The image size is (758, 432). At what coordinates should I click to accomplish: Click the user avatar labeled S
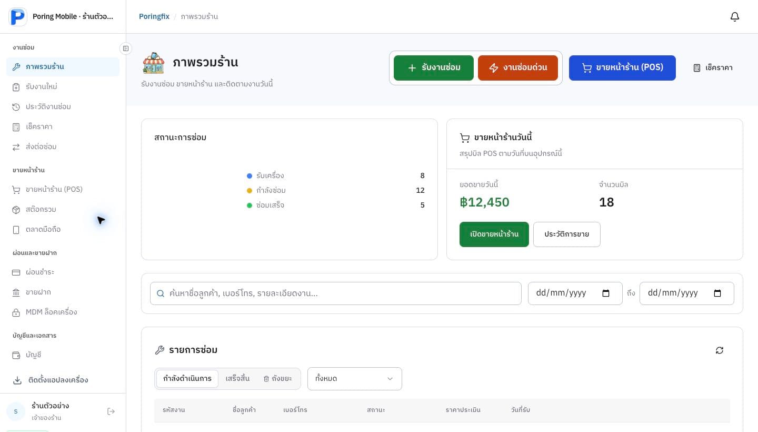coord(16,411)
